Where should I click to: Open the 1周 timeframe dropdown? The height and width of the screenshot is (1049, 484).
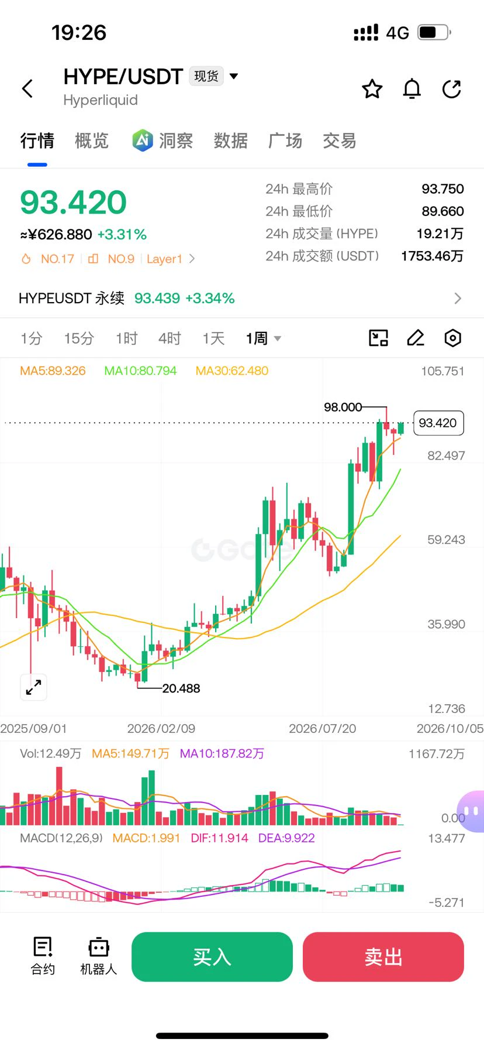pyautogui.click(x=263, y=338)
